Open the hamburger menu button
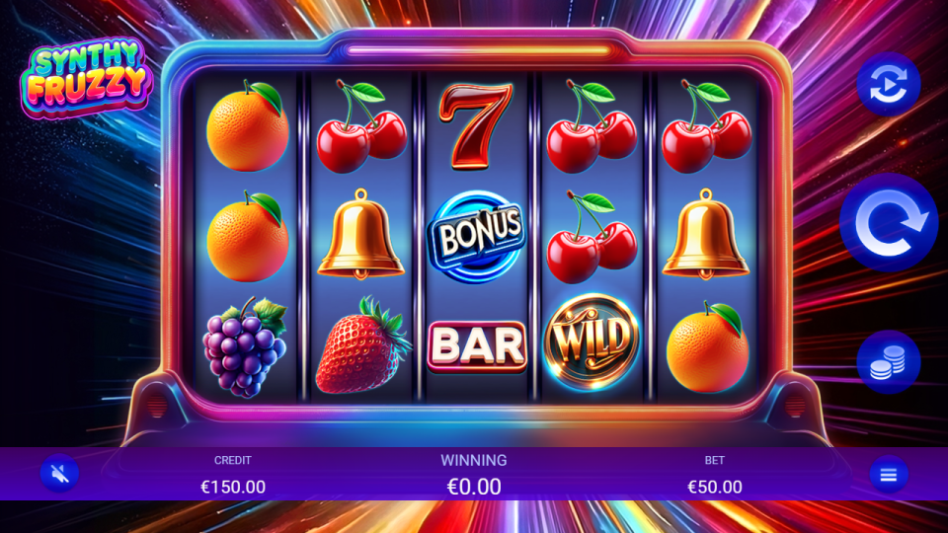 pos(889,475)
